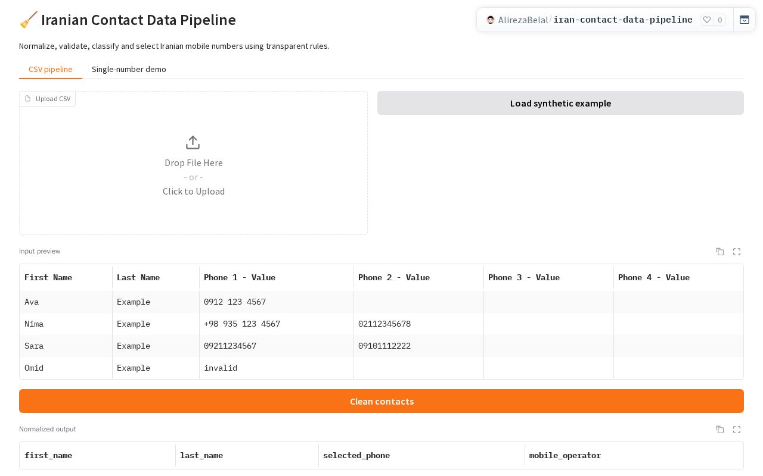The image size is (763, 476).
Task: Open the Single-number demo tab
Action: pyautogui.click(x=129, y=69)
